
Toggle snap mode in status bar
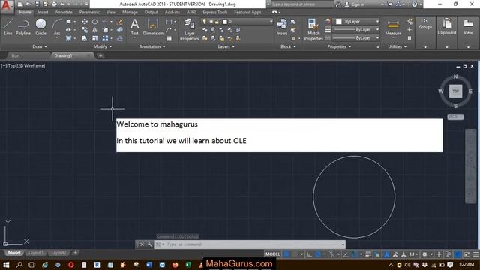click(x=295, y=254)
